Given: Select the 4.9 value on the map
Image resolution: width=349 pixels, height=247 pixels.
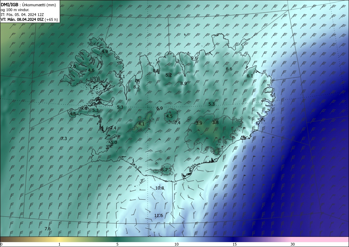Looking at the screenshot, I should click(x=105, y=51).
